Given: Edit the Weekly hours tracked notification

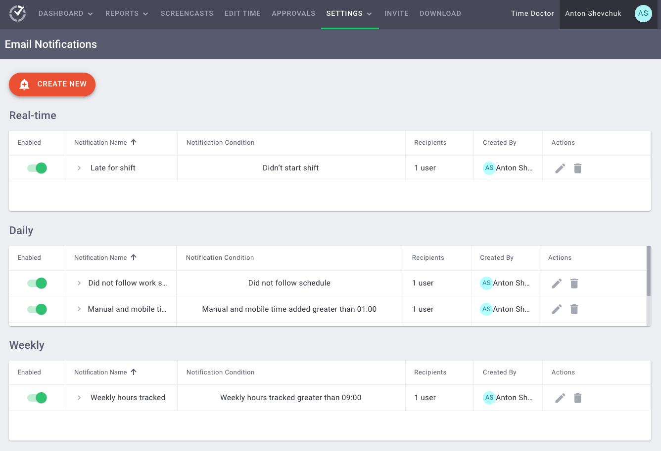Looking at the screenshot, I should (560, 398).
